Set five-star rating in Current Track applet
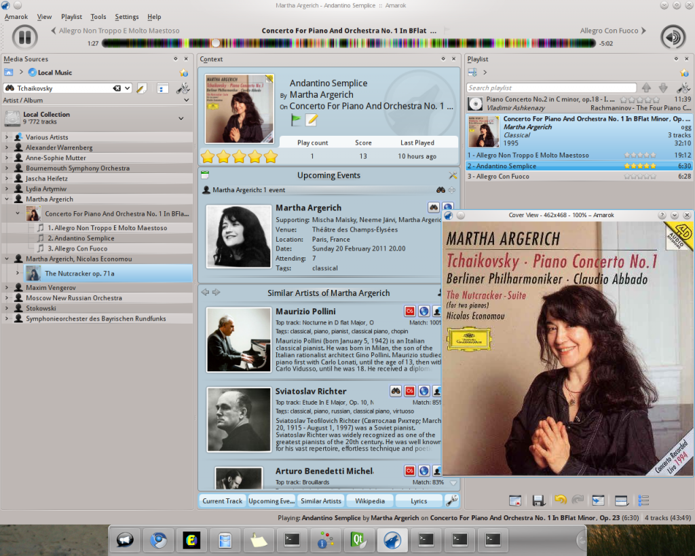This screenshot has height=556, width=695. (x=270, y=157)
